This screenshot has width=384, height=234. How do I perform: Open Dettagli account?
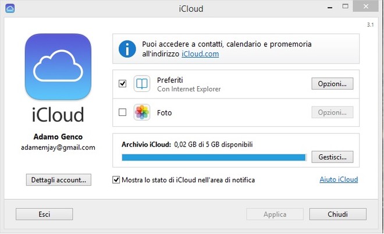(59, 180)
